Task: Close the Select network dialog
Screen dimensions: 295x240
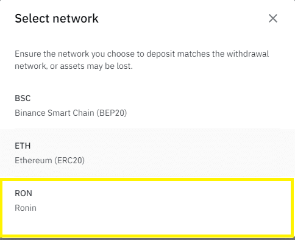Action: (x=273, y=18)
